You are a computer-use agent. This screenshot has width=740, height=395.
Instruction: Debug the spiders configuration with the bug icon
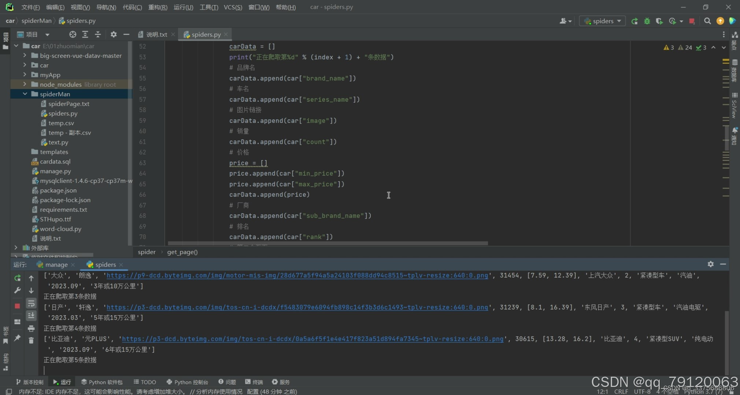(x=647, y=21)
